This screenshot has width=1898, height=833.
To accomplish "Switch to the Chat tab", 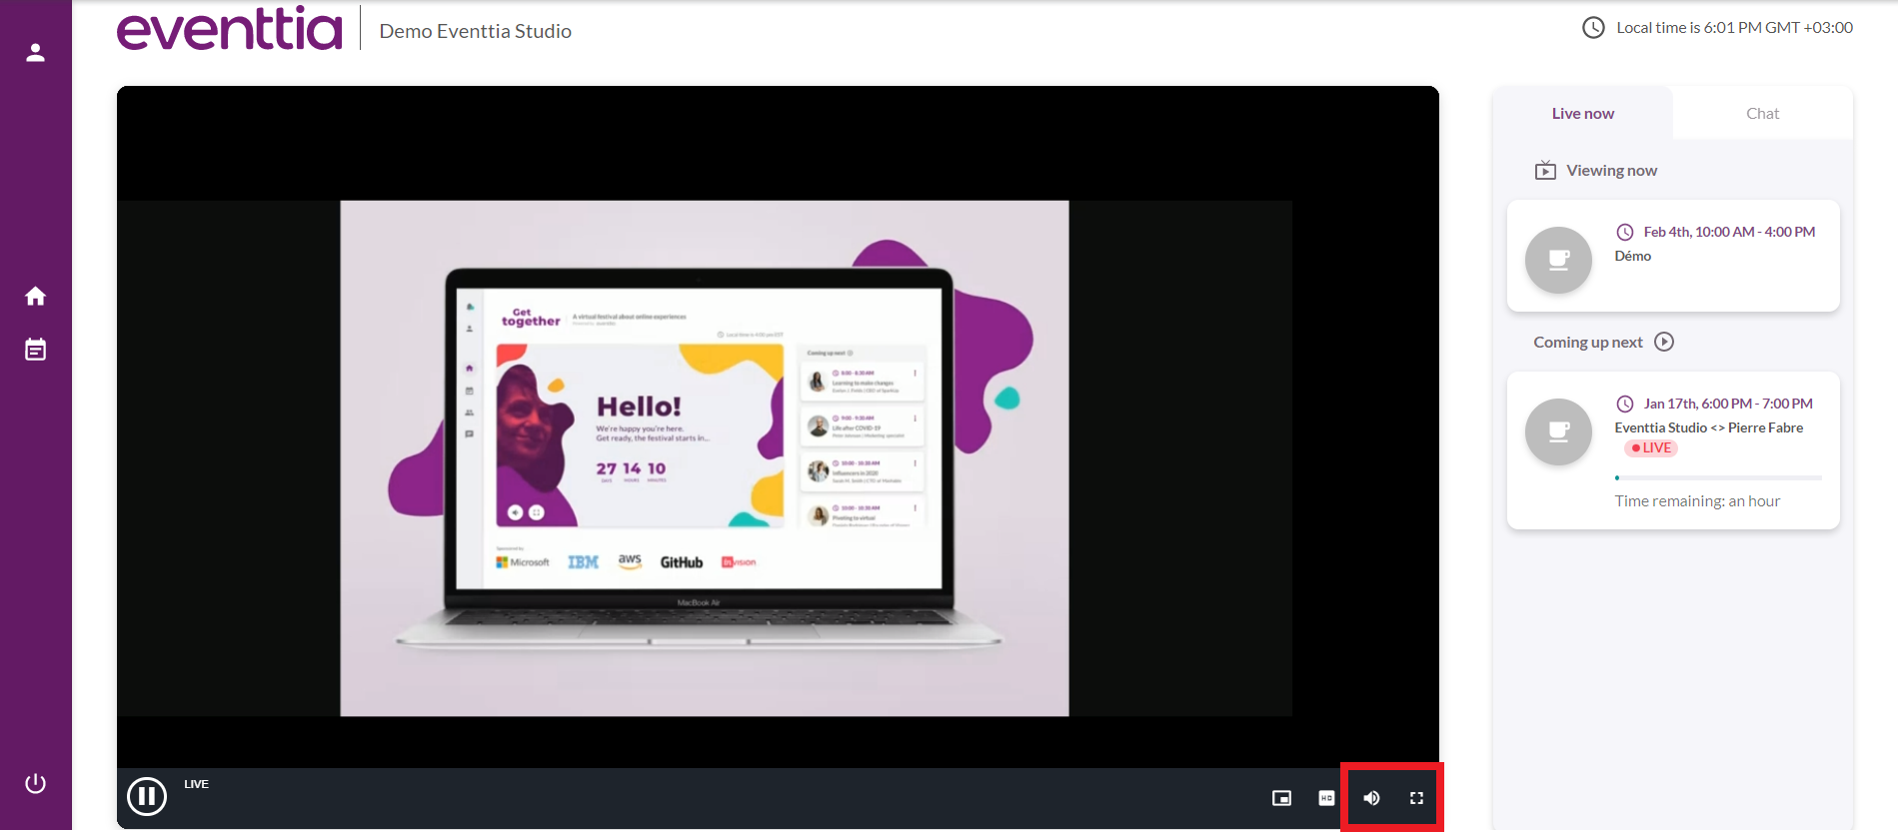I will coord(1762,114).
